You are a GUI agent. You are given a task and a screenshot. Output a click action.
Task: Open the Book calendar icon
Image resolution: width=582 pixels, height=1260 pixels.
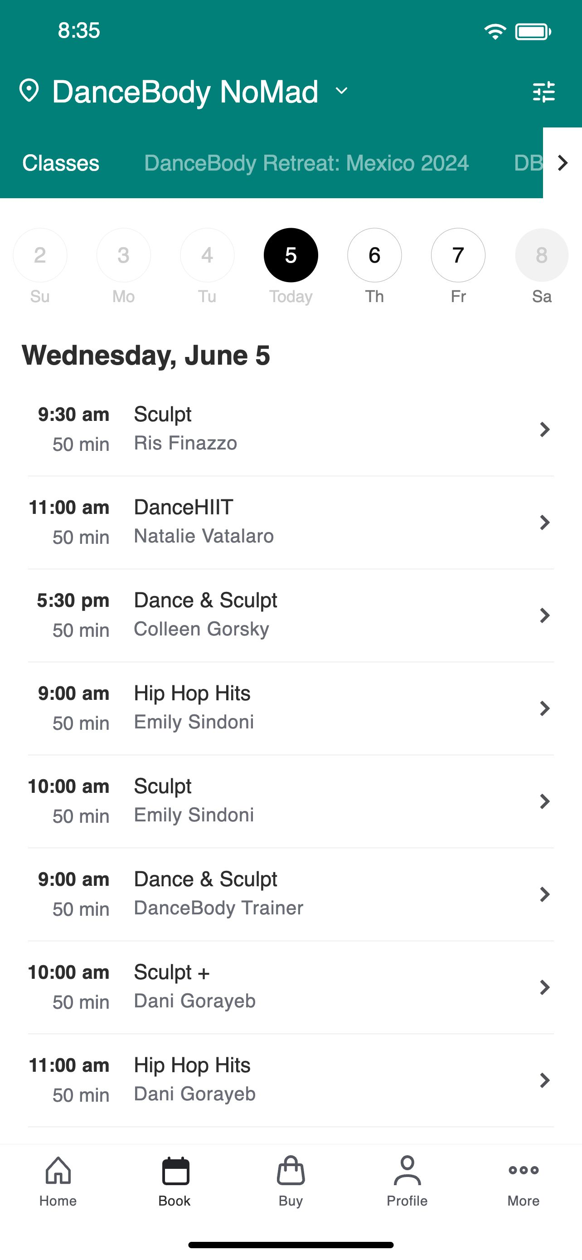click(x=175, y=1171)
